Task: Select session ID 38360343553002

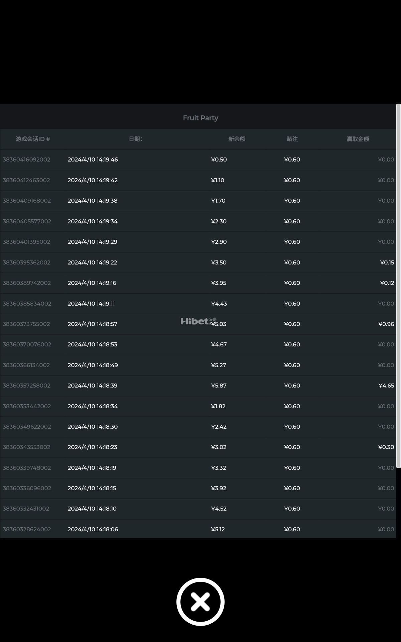Action: (x=26, y=447)
